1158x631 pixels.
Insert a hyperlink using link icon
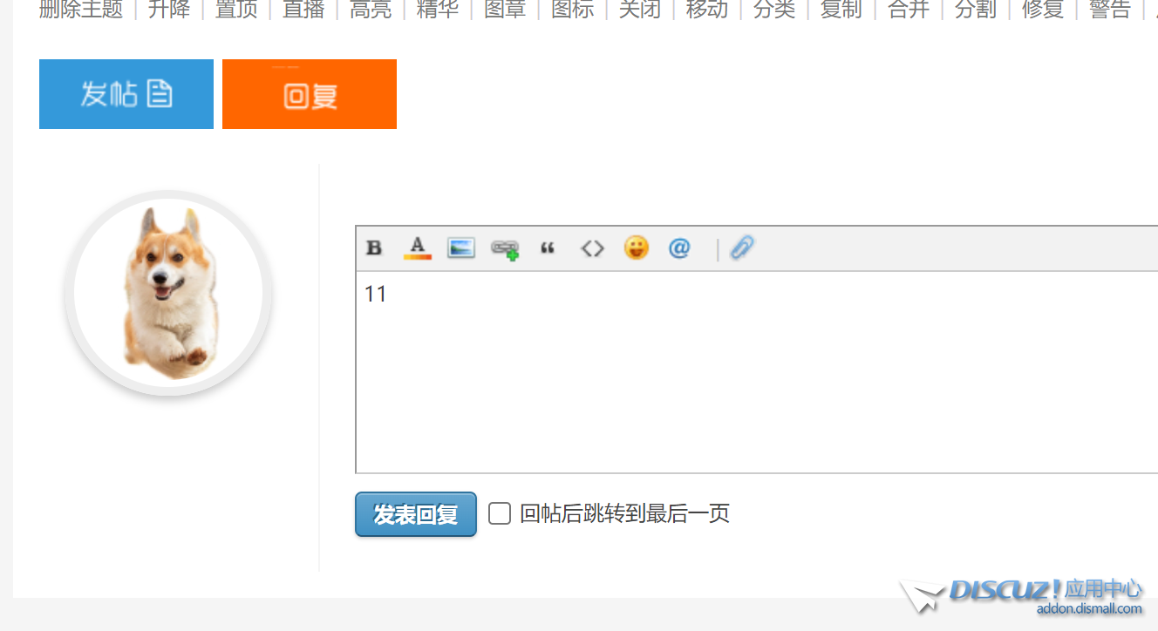coord(504,248)
